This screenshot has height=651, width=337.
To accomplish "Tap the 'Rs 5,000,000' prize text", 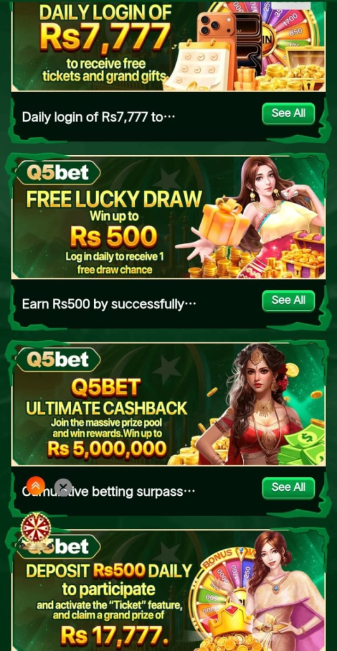I will click(x=107, y=449).
